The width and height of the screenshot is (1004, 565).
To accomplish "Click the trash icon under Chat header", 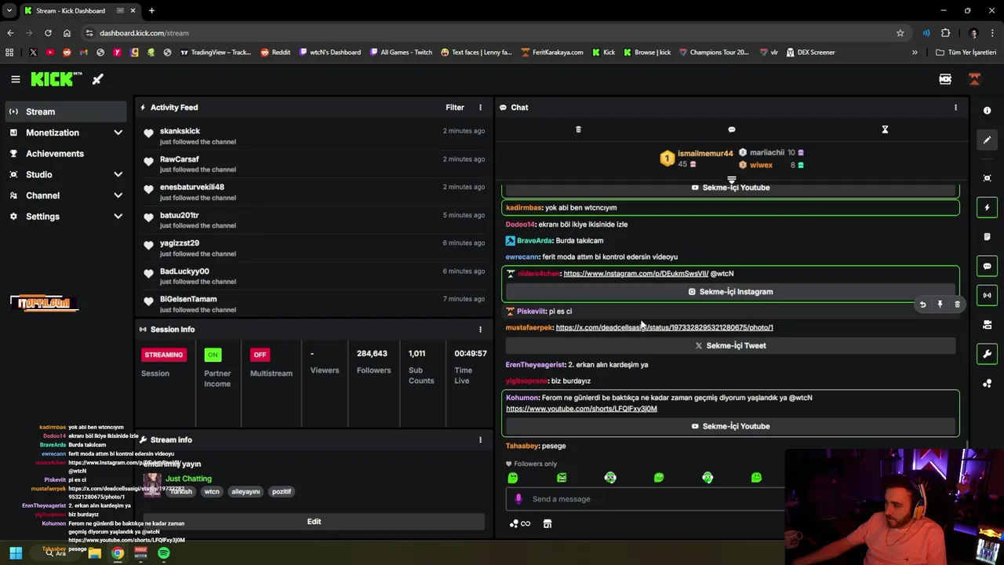I will coord(578,129).
